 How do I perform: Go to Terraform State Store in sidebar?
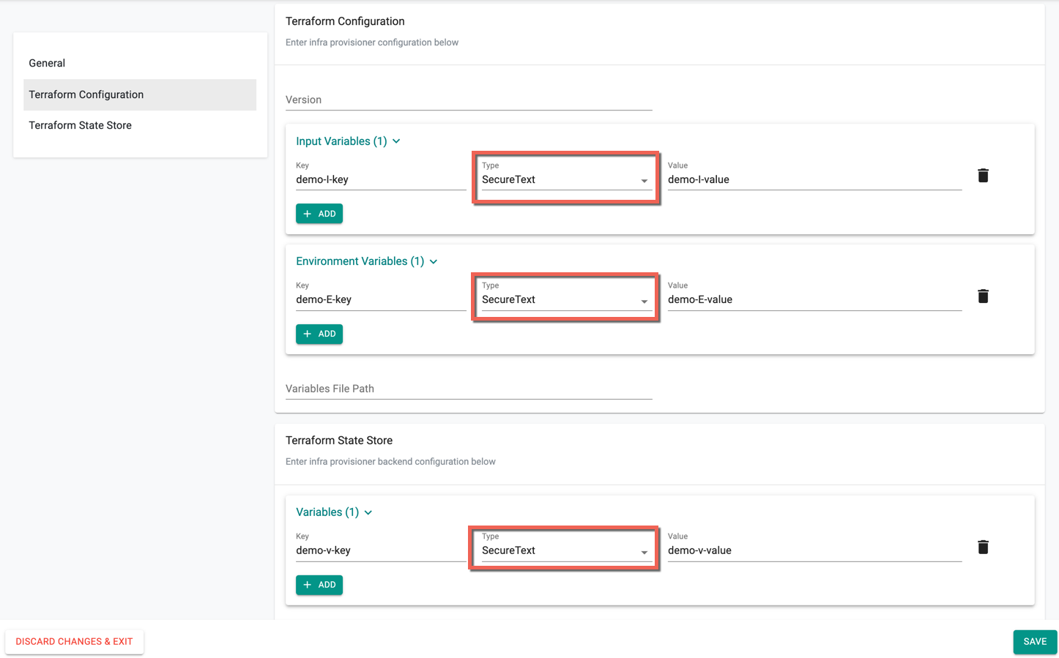pos(140,125)
